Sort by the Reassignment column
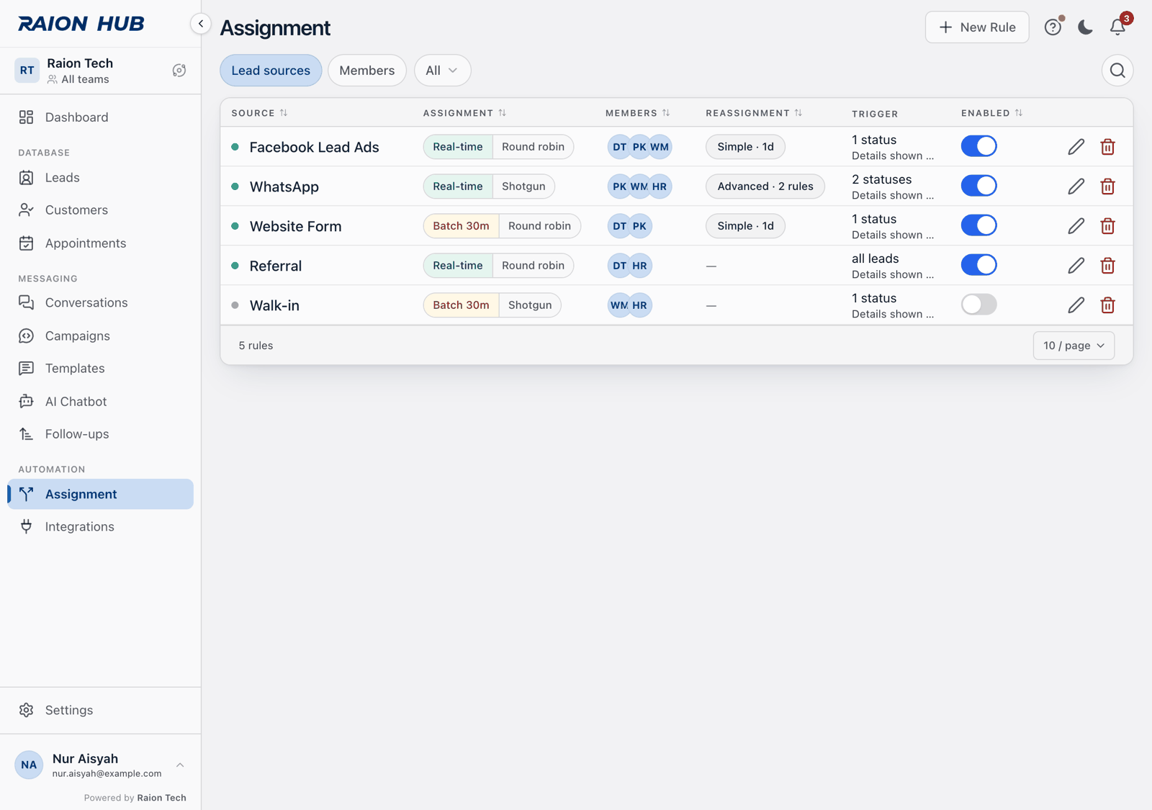Screen dimensions: 1152x810 754,113
